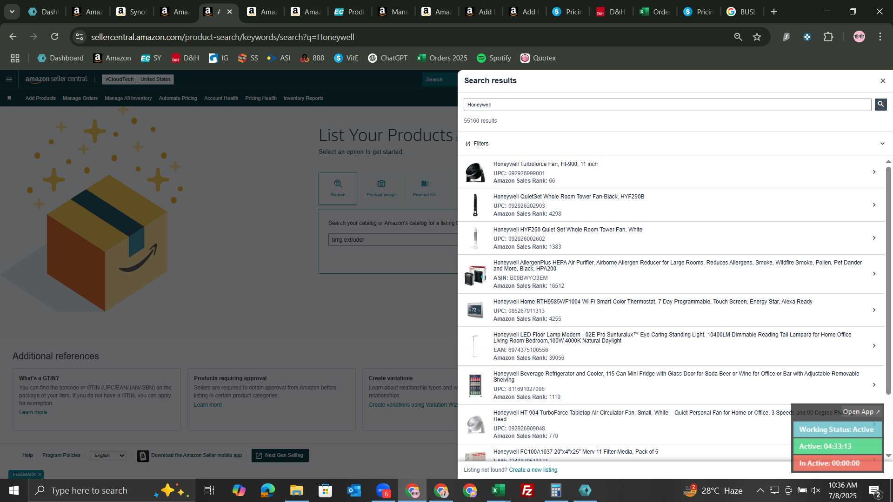
Task: Open browser zoom magnifier icon
Action: point(738,37)
